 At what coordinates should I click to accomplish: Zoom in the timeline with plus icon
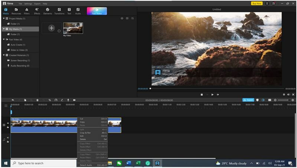tap(293, 100)
